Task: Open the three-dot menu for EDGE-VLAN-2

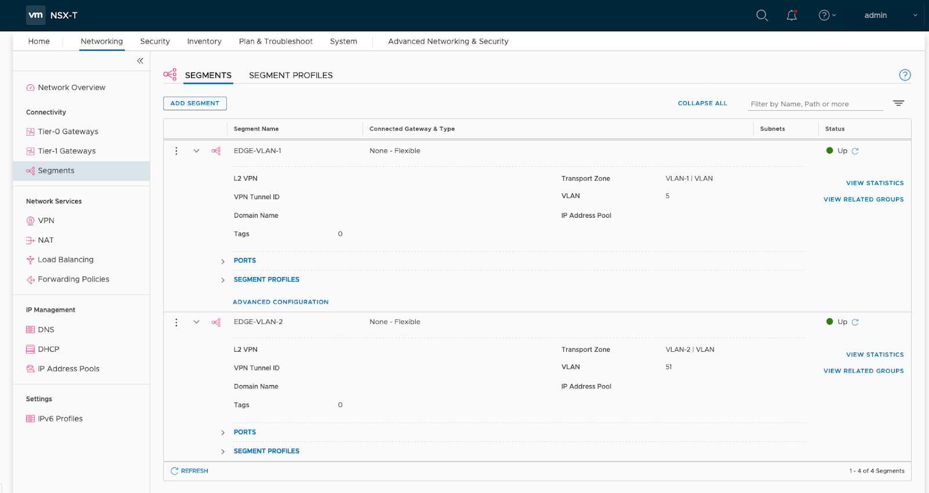Action: [177, 322]
